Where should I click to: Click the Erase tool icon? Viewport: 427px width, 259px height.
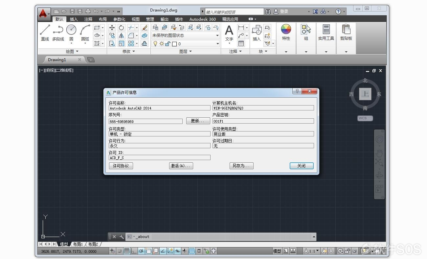point(145,28)
